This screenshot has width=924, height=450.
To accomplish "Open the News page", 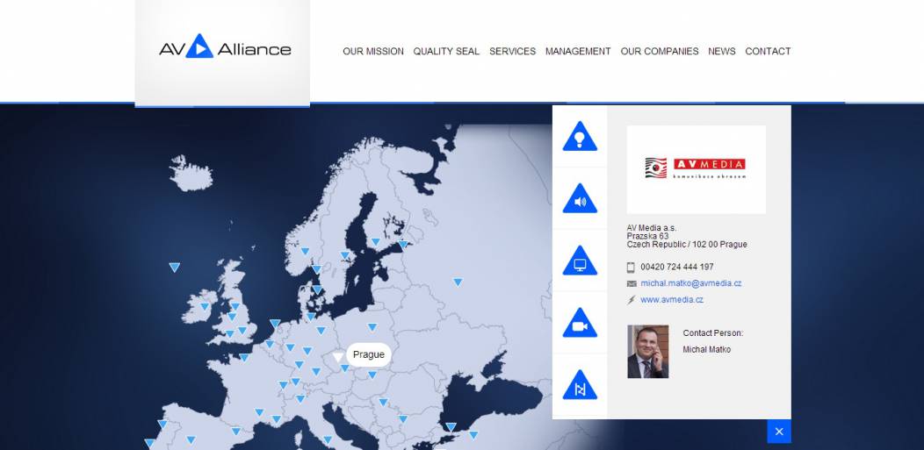I will point(721,51).
